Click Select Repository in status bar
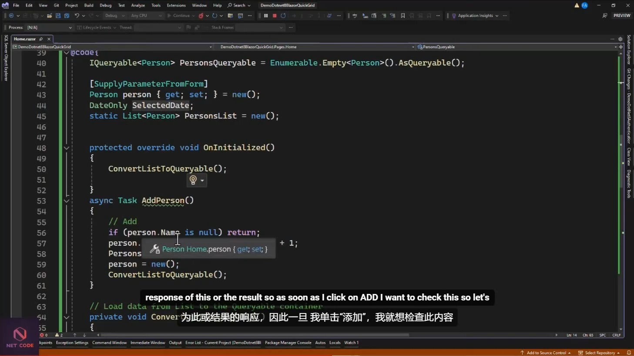The width and height of the screenshot is (634, 356). click(599, 353)
